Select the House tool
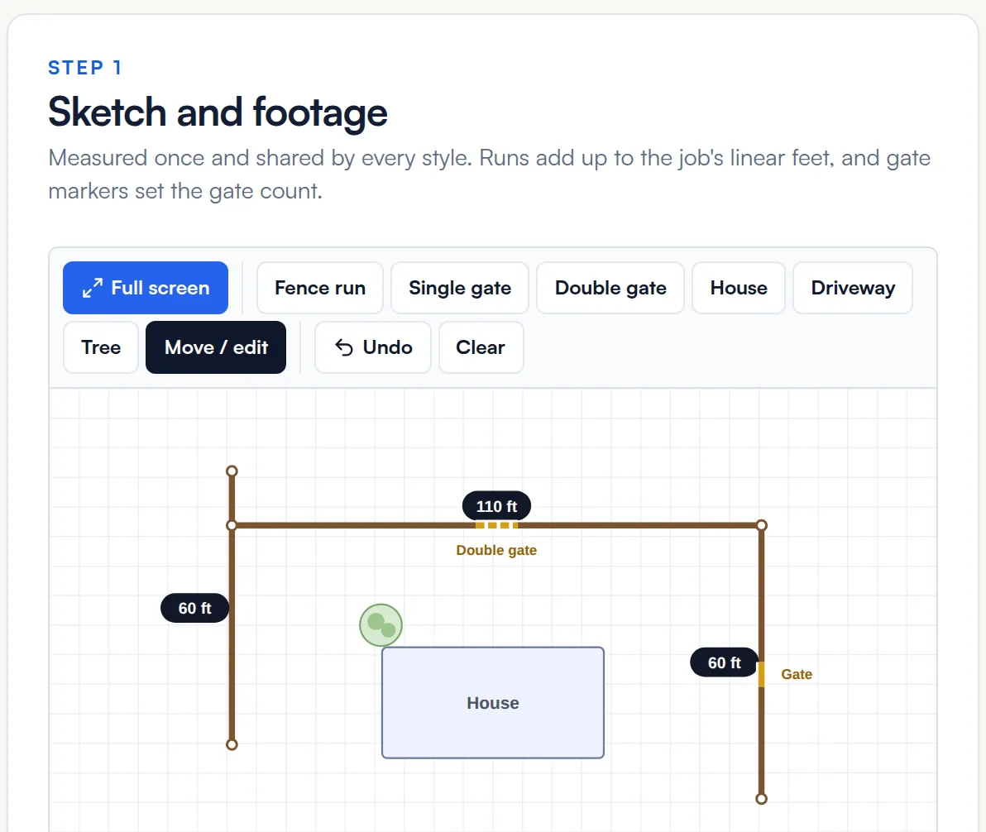The height and width of the screenshot is (832, 986). [738, 287]
